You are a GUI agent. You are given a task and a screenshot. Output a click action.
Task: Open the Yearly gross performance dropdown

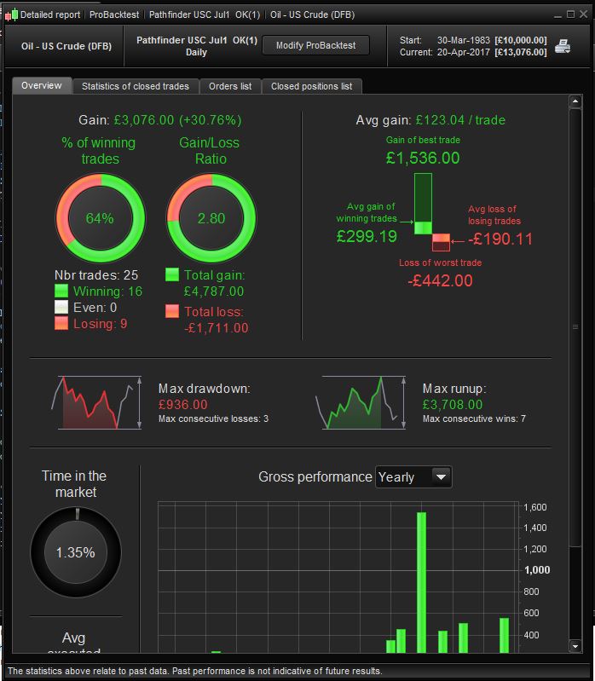(x=413, y=477)
